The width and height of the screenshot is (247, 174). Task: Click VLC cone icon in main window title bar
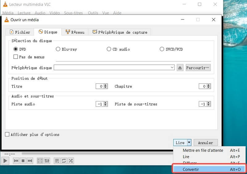(5, 4)
